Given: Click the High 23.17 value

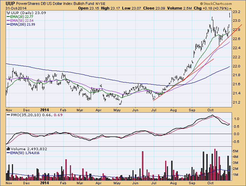Looking at the screenshot, I should (x=110, y=8).
